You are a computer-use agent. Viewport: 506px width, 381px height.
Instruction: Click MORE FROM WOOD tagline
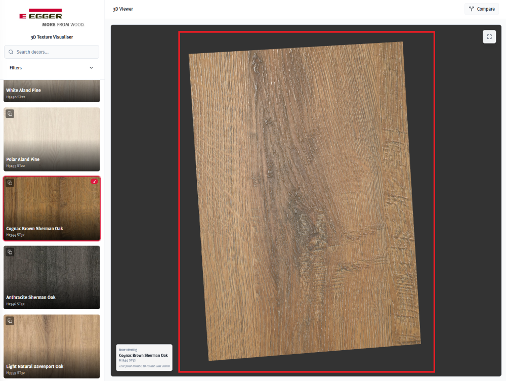(x=63, y=24)
